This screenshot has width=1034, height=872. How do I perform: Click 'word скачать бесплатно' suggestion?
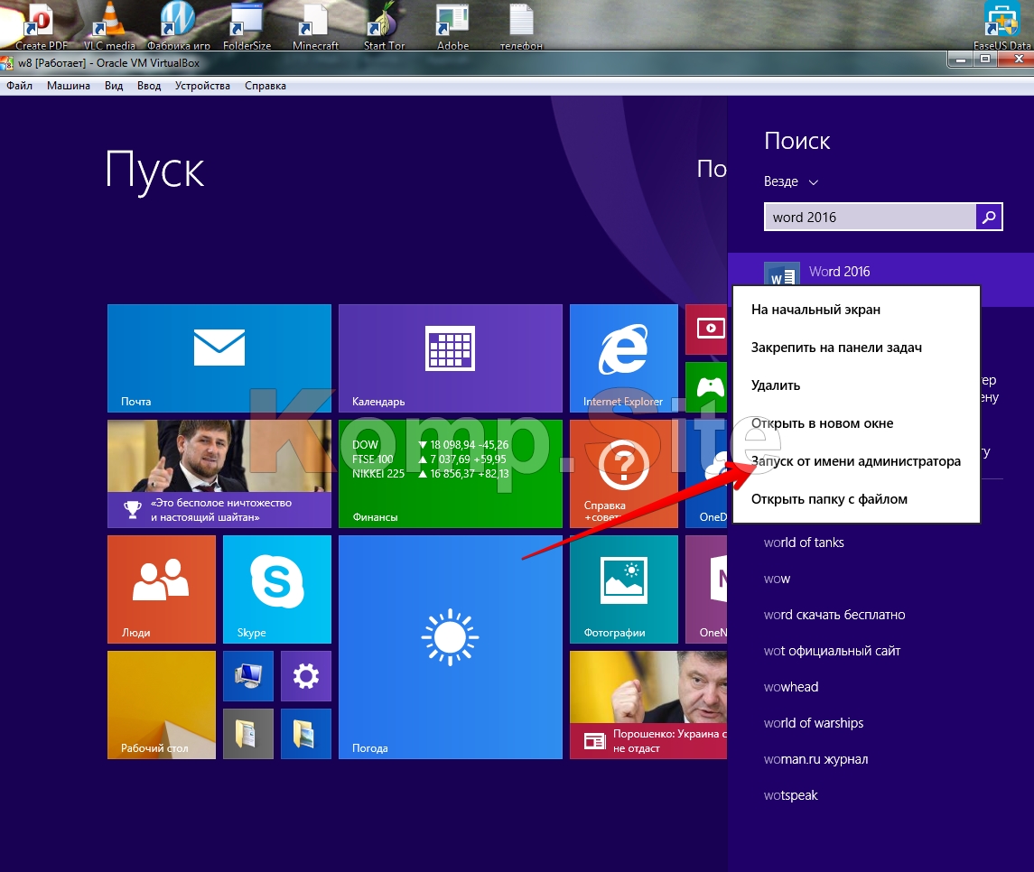tap(834, 615)
